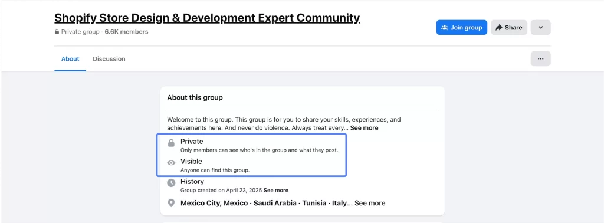Click Anyone can find this group text
Viewport: 604px width, 223px height.
click(215, 170)
